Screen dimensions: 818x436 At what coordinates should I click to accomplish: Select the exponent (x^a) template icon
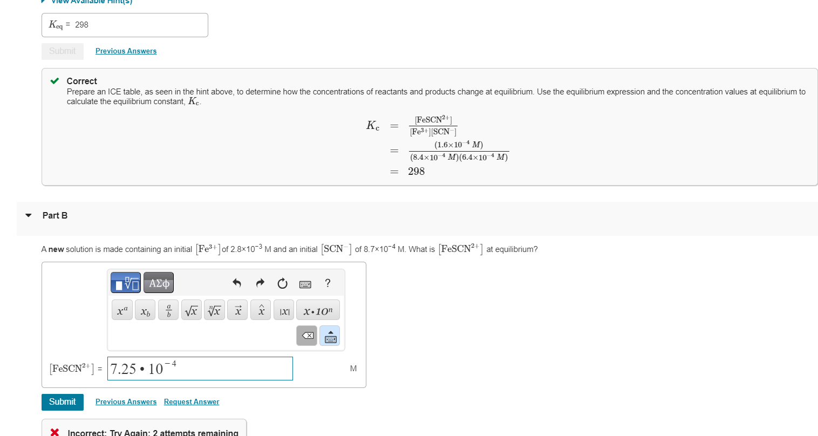(x=122, y=310)
